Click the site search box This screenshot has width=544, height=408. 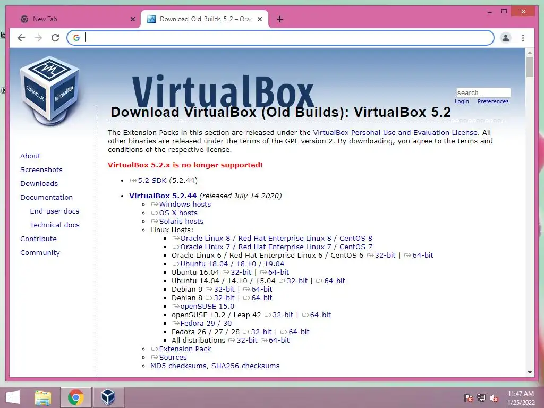coord(483,92)
